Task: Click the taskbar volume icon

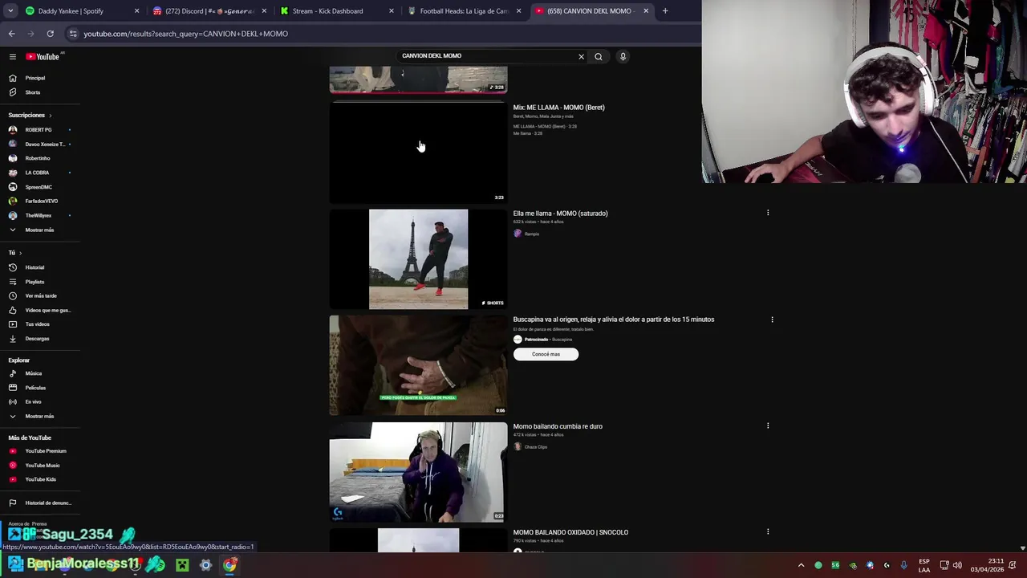Action: tap(957, 565)
